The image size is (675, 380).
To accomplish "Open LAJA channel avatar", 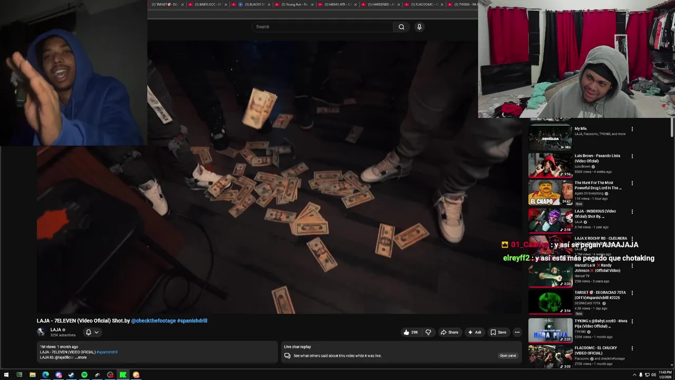I will coord(41,332).
